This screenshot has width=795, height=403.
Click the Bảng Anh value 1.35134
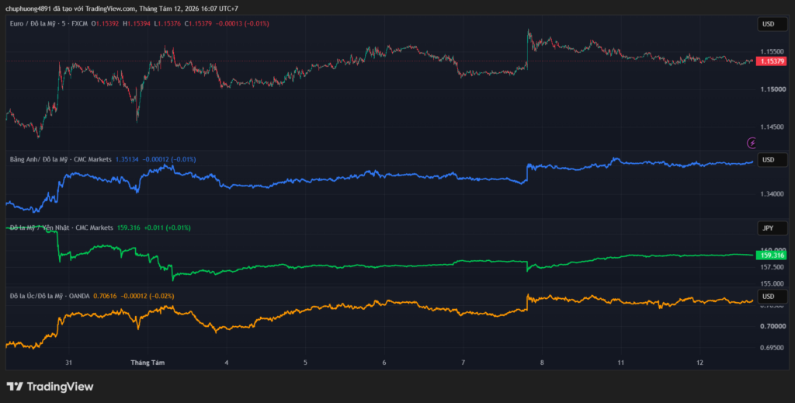127,160
